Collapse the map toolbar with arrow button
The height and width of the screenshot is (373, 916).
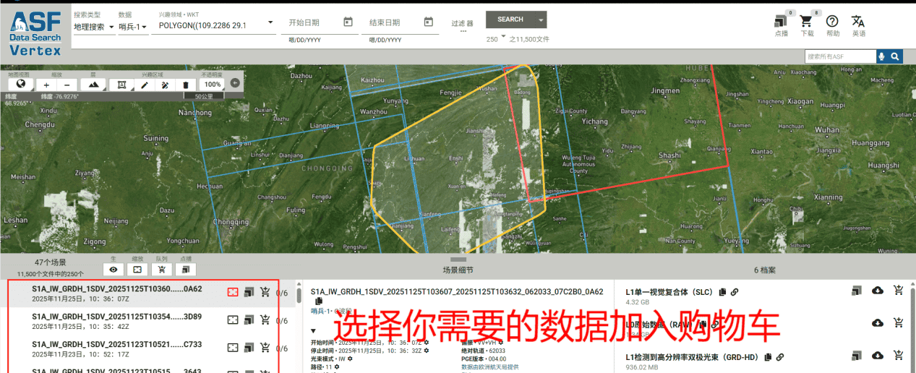click(234, 83)
